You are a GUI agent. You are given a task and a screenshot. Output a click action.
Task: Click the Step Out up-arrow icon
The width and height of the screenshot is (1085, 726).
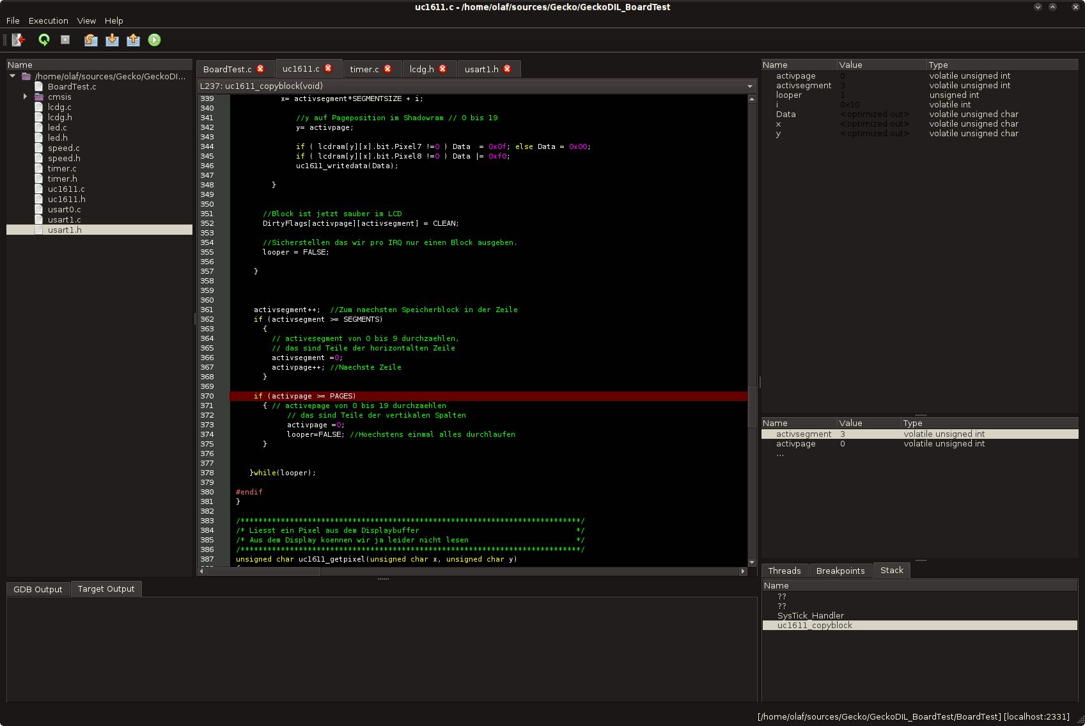pos(133,40)
